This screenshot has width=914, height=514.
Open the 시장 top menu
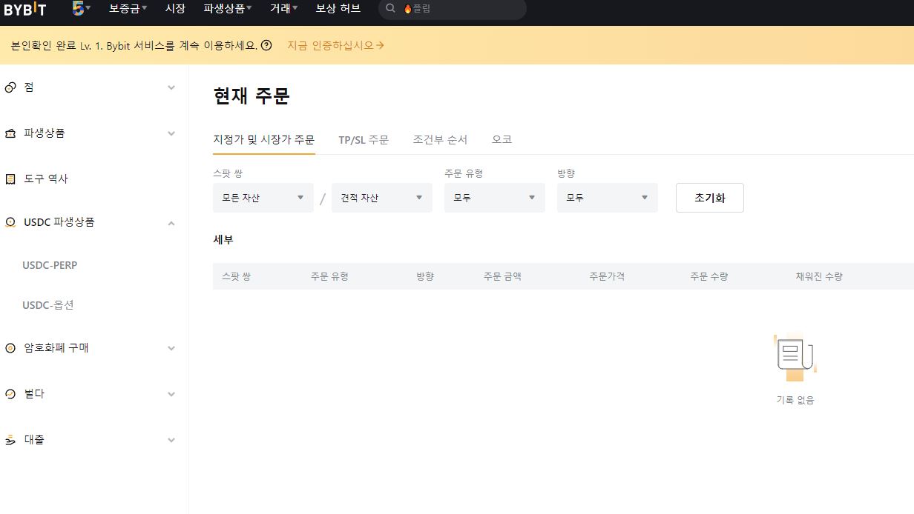175,9
